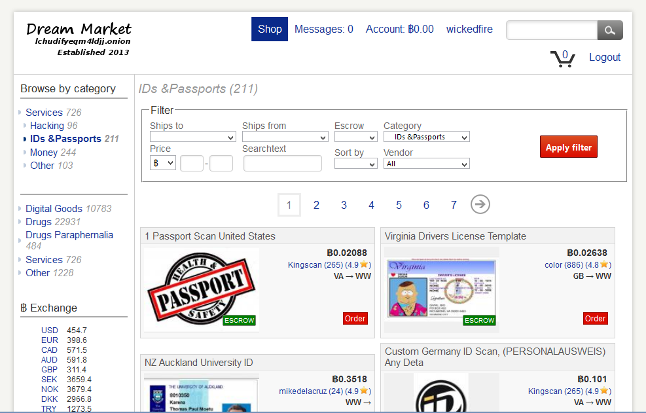The height and width of the screenshot is (413, 646).
Task: Open Kingscan vendor link on Germany ID listing
Action: pyautogui.click(x=570, y=391)
